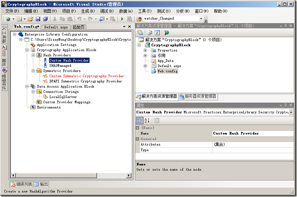Collapse the Connection Strings node
Viewport: 297px width, 197px height.
click(33, 91)
